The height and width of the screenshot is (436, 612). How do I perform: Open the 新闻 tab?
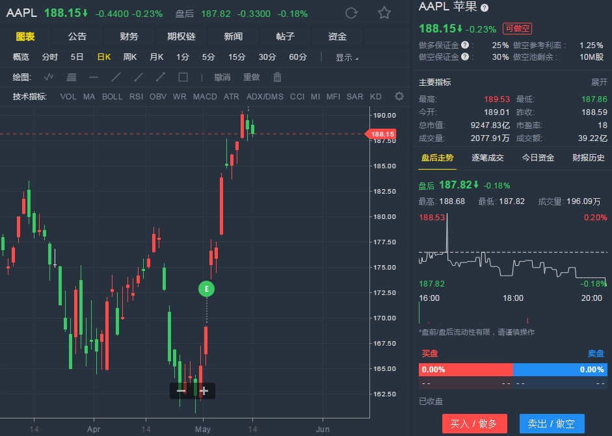pyautogui.click(x=233, y=36)
